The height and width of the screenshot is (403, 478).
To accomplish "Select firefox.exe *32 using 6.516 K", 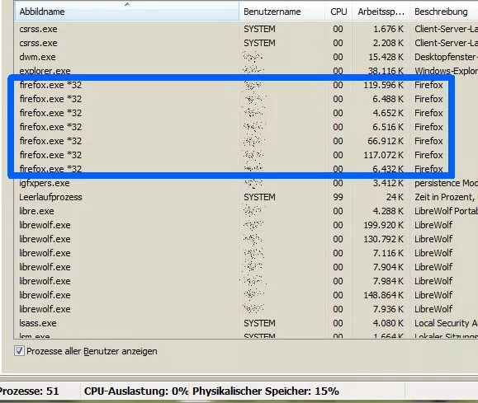I will coord(246,127).
